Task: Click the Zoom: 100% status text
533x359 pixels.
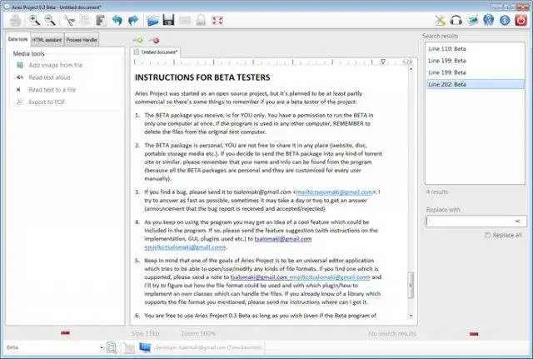Action: (x=198, y=333)
